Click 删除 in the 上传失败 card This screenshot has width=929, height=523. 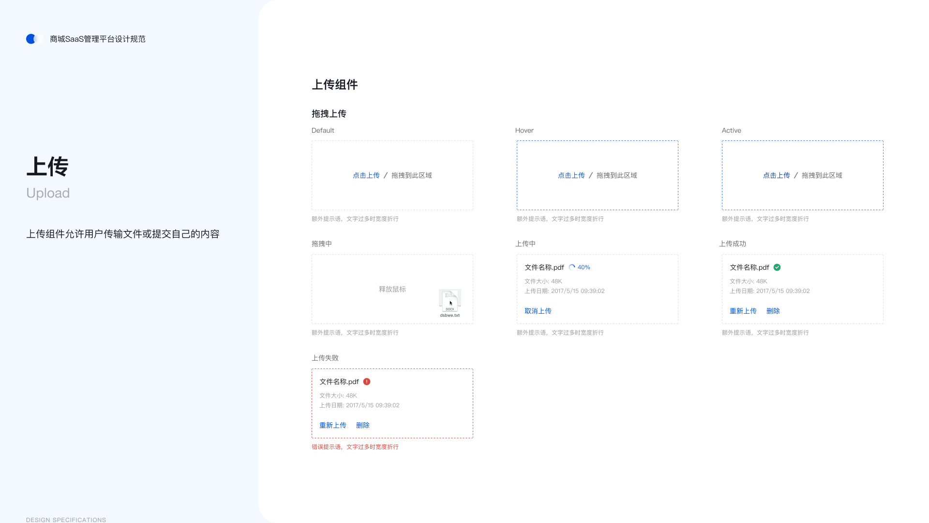point(363,425)
